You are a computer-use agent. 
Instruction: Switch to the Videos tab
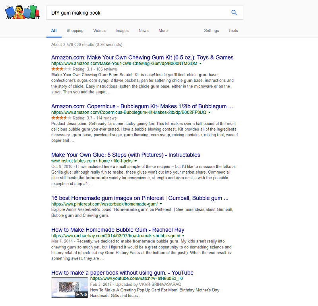pyautogui.click(x=99, y=31)
